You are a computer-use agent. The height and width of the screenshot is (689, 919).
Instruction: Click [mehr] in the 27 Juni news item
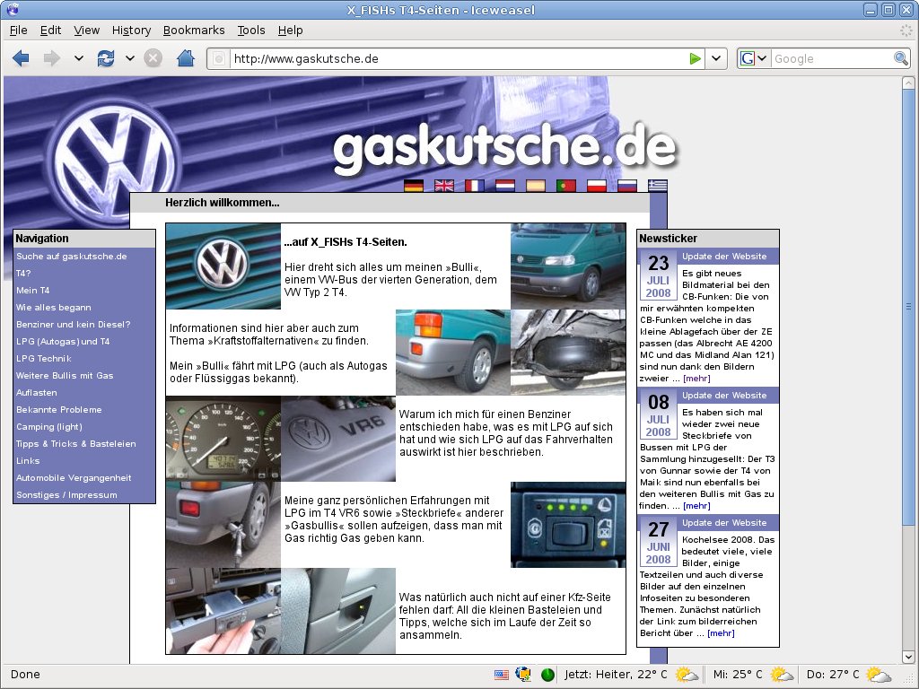coord(721,632)
